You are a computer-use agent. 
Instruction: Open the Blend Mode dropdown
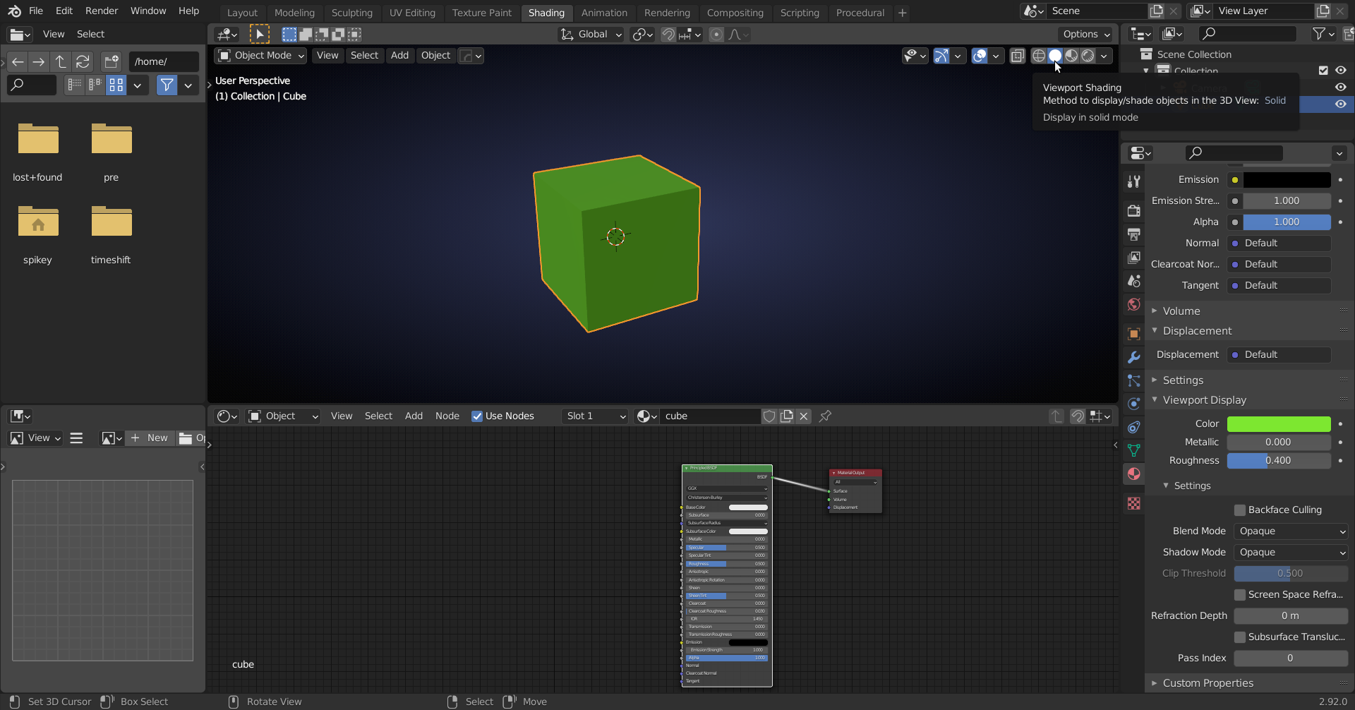(1291, 531)
